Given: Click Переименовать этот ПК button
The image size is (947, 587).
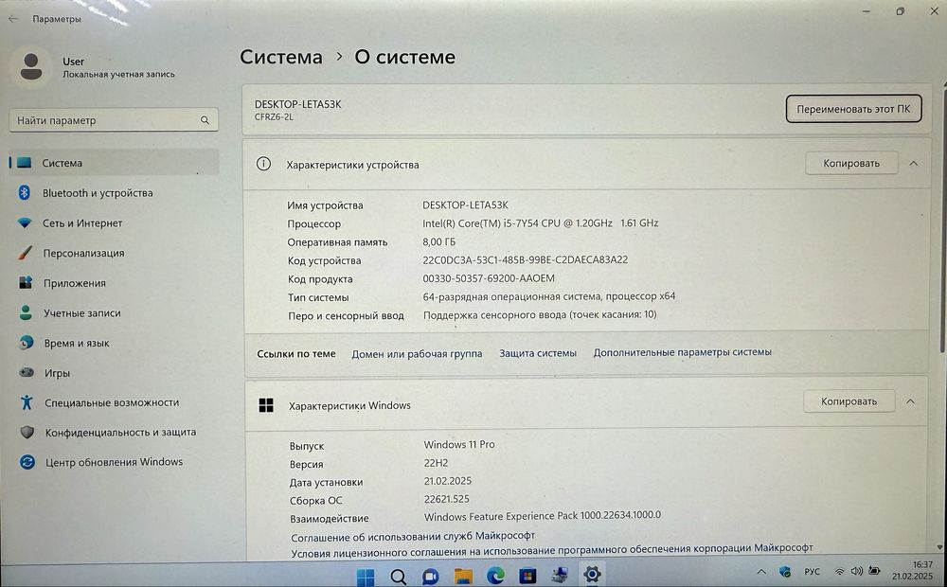Looking at the screenshot, I should pyautogui.click(x=853, y=109).
